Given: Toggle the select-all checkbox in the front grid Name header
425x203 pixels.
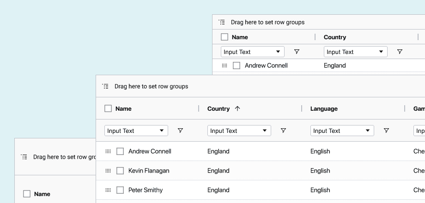Looking at the screenshot, I should (108, 108).
